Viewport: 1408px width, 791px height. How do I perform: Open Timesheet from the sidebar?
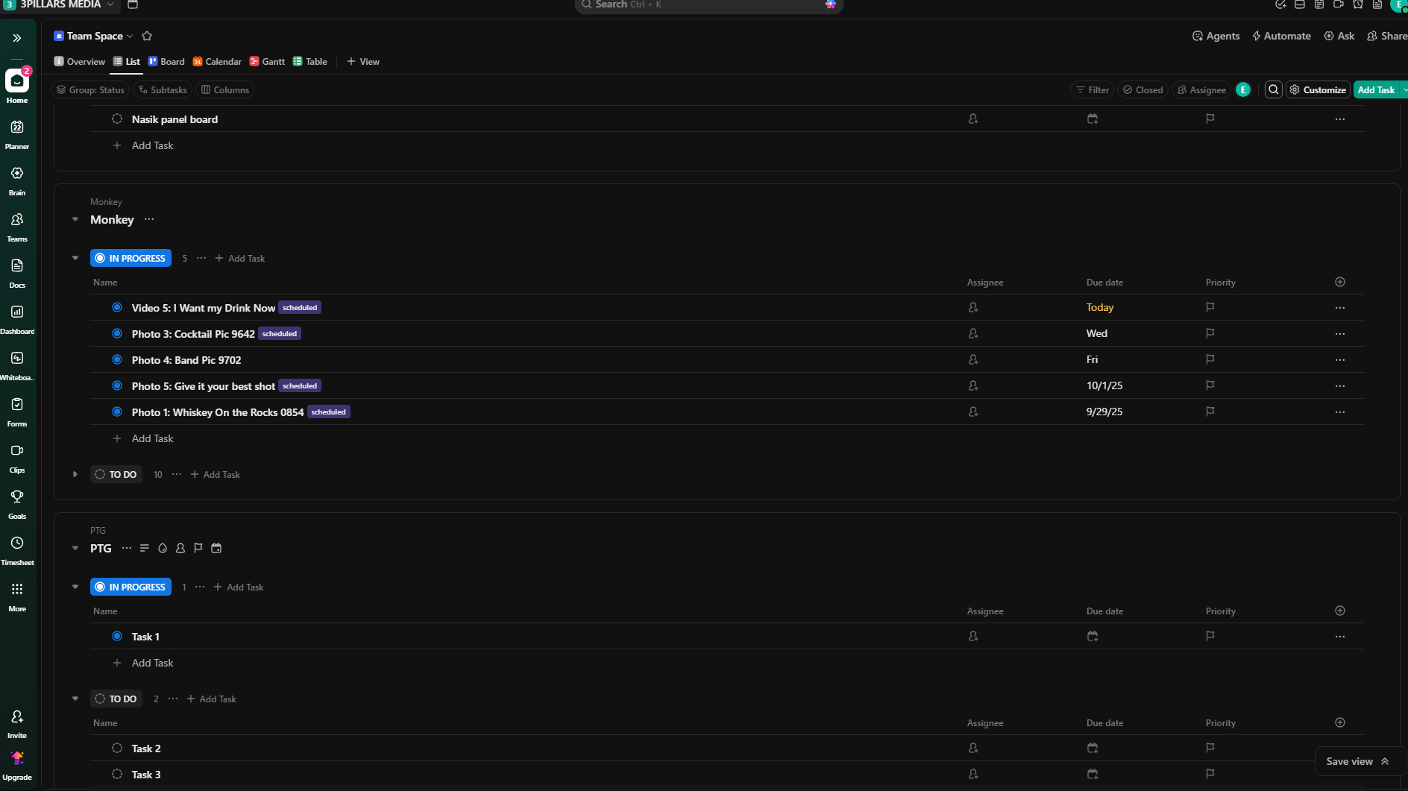17,549
